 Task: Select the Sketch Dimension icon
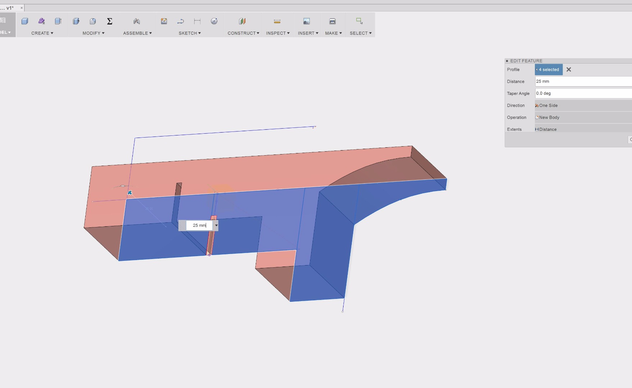pyautogui.click(x=197, y=21)
